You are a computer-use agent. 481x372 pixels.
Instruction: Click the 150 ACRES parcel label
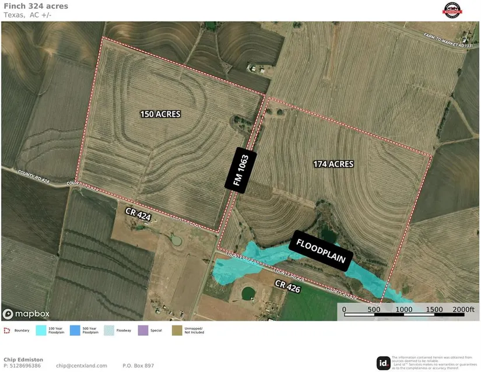click(160, 114)
